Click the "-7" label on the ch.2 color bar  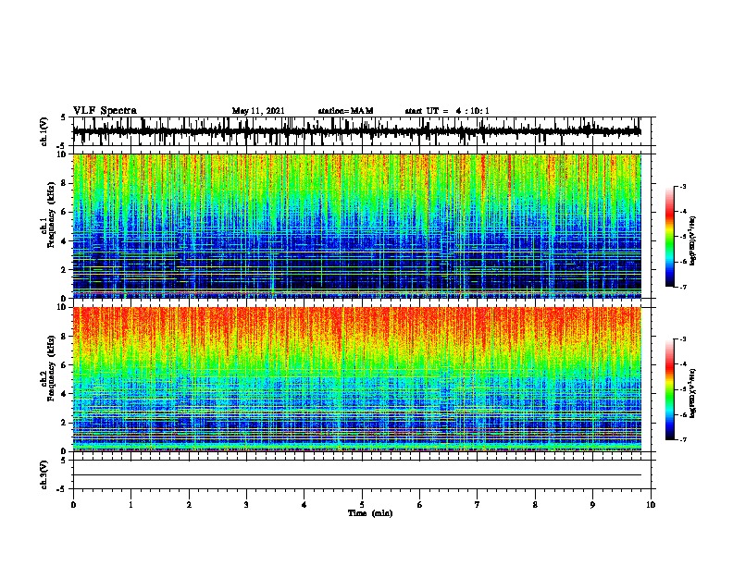pyautogui.click(x=682, y=440)
